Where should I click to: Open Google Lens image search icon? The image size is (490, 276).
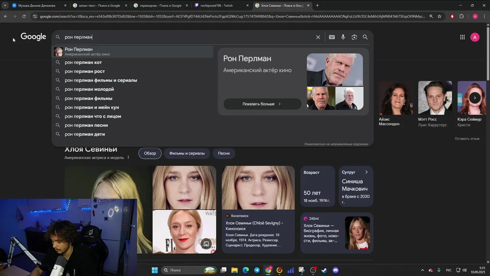(354, 37)
